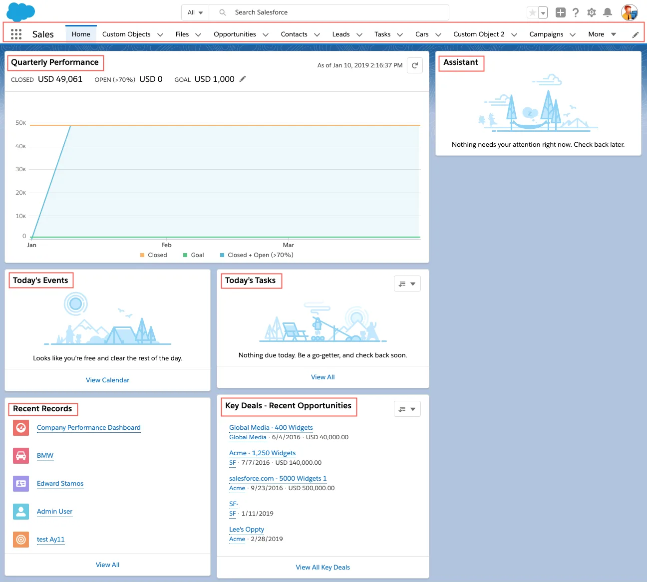Open Global Media - 400 Widgets opportunity
Image resolution: width=647 pixels, height=583 pixels.
(x=271, y=428)
